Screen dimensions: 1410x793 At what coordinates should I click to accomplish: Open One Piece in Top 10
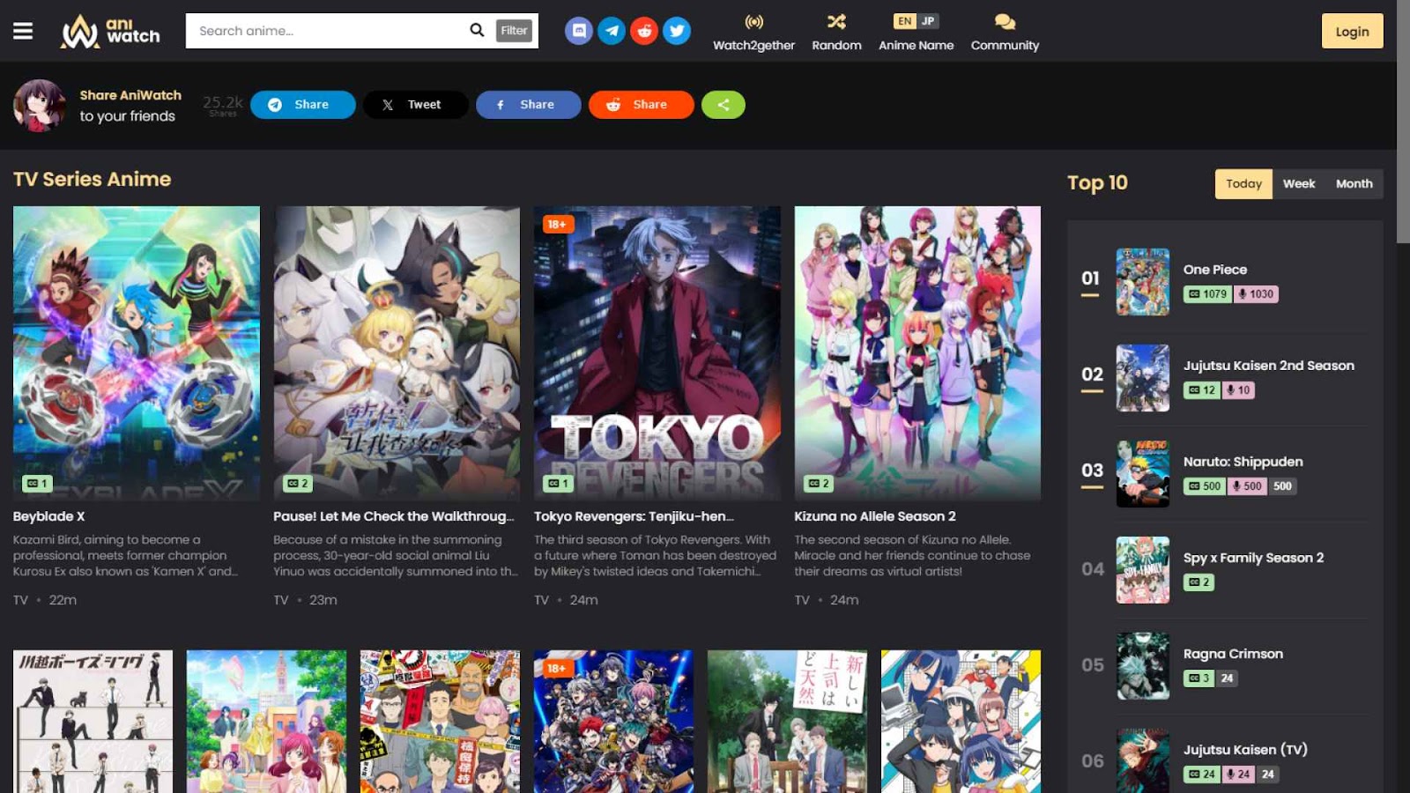1215,270
